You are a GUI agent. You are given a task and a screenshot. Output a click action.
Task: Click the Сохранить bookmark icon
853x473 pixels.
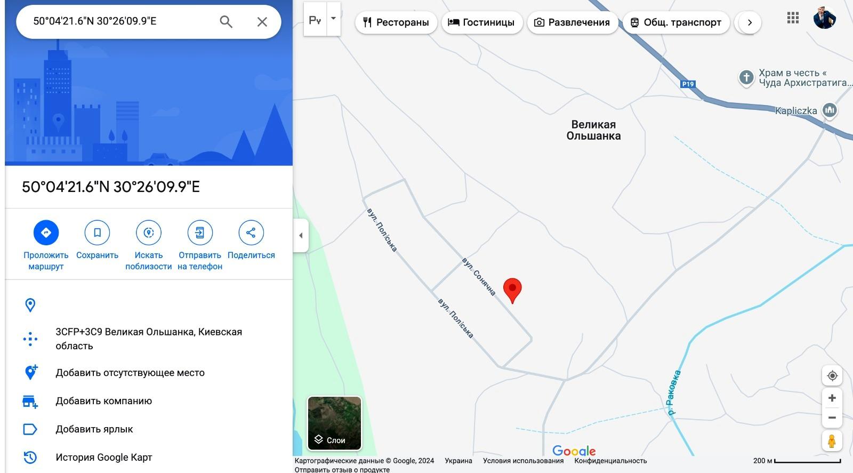click(x=97, y=233)
